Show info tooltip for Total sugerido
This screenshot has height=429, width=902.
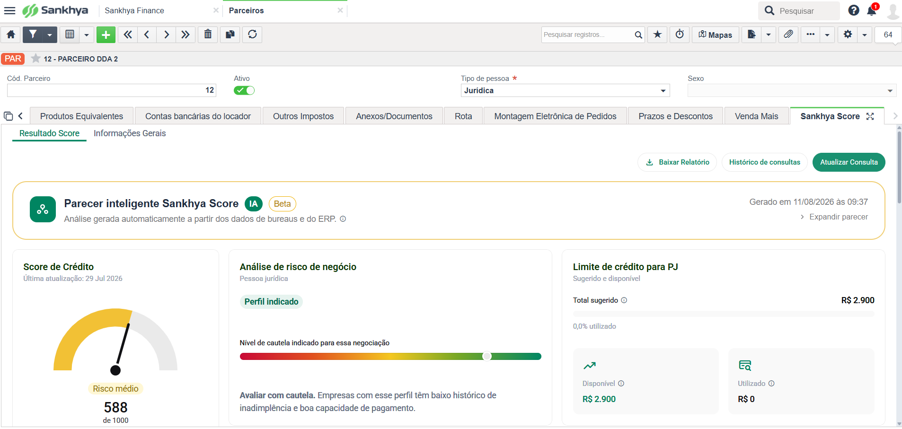coord(624,300)
